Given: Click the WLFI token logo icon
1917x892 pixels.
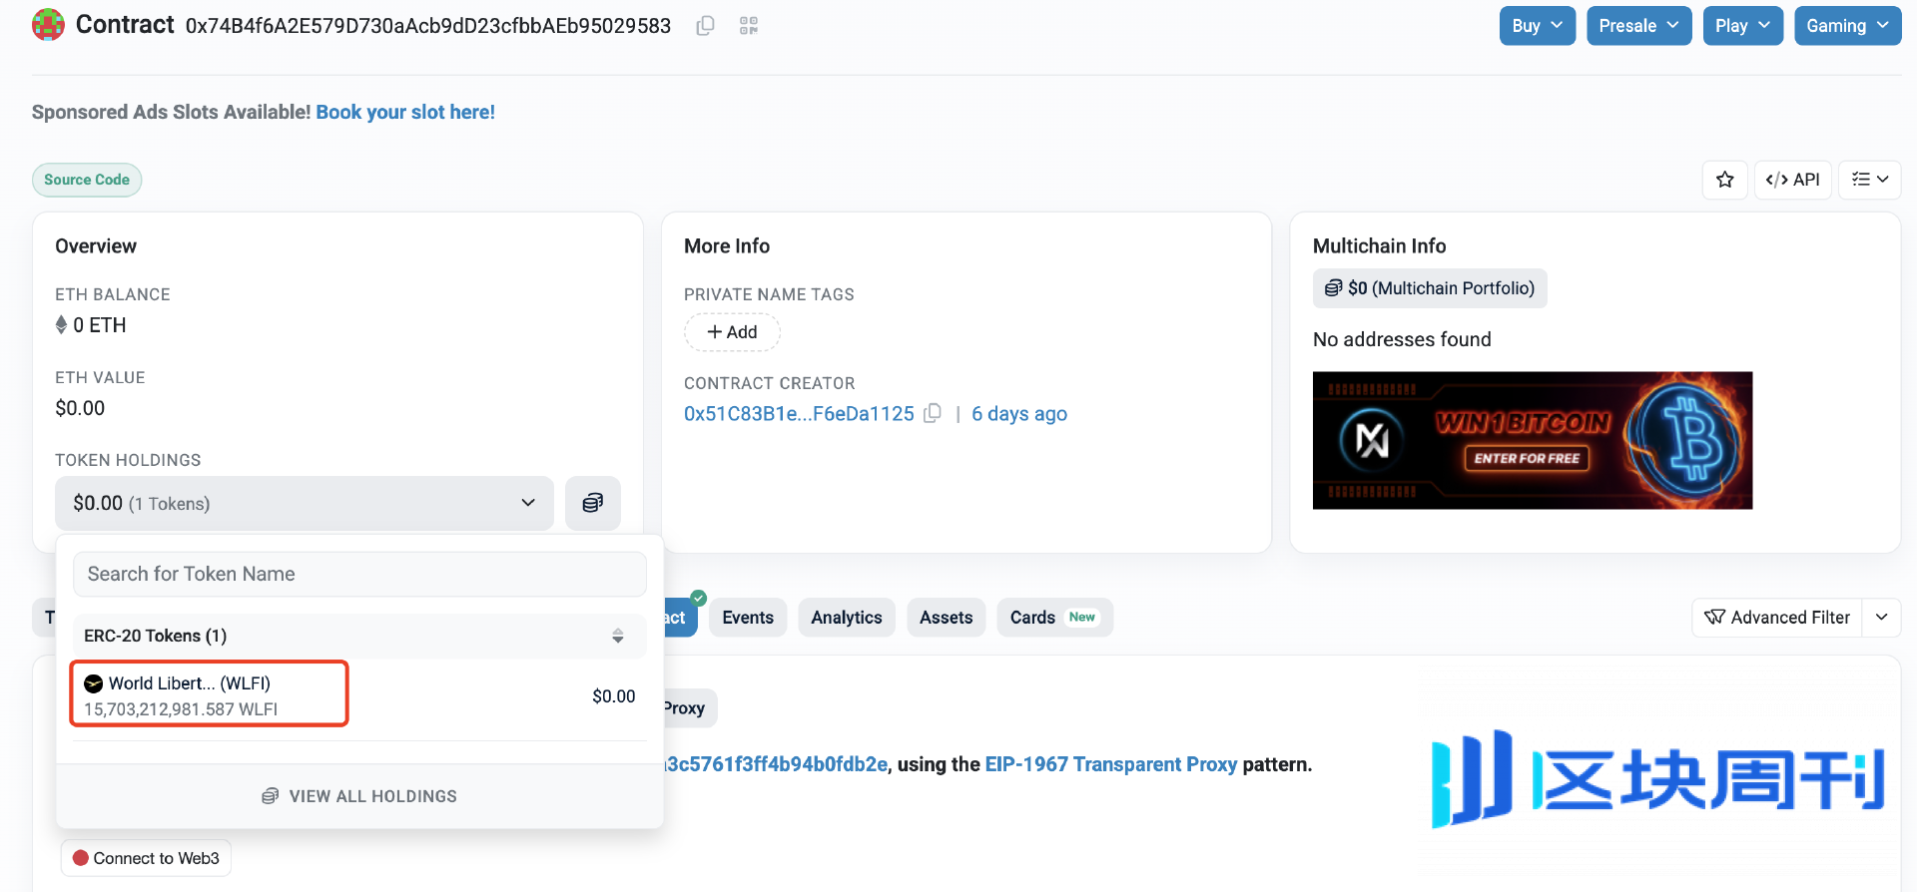Looking at the screenshot, I should (x=93, y=683).
